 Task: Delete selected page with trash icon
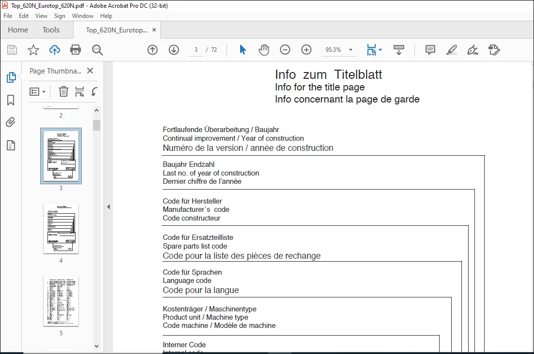[x=63, y=91]
